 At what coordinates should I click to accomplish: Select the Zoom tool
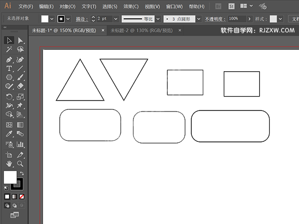[x=20, y=164]
